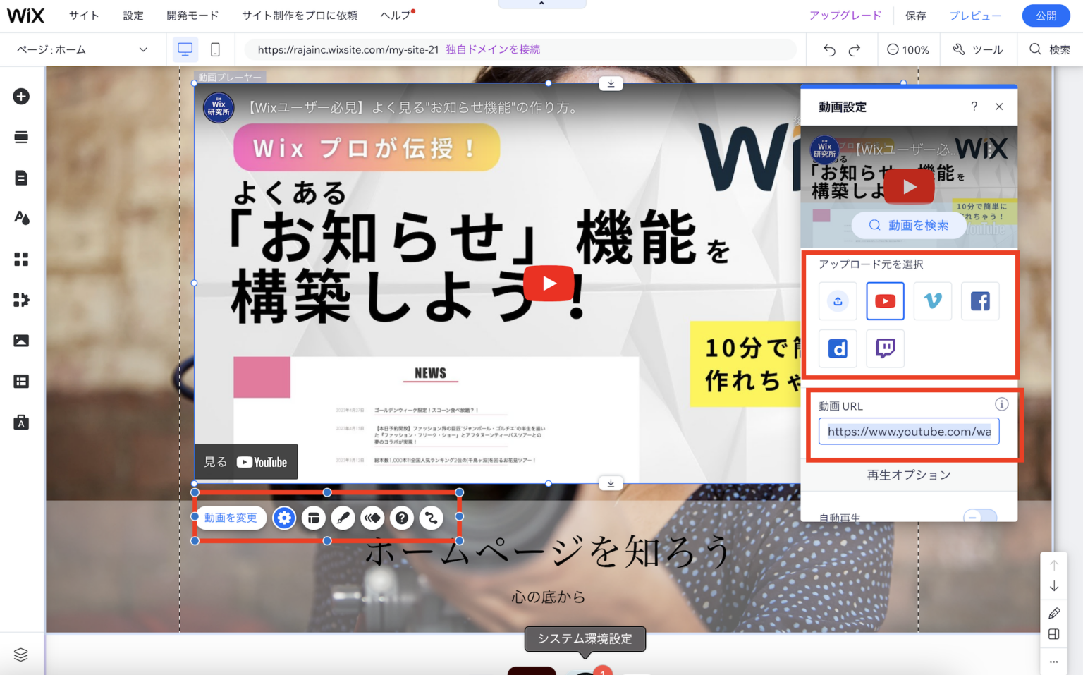This screenshot has width=1083, height=675.
Task: Open the 設定 menu in the top bar
Action: point(133,15)
